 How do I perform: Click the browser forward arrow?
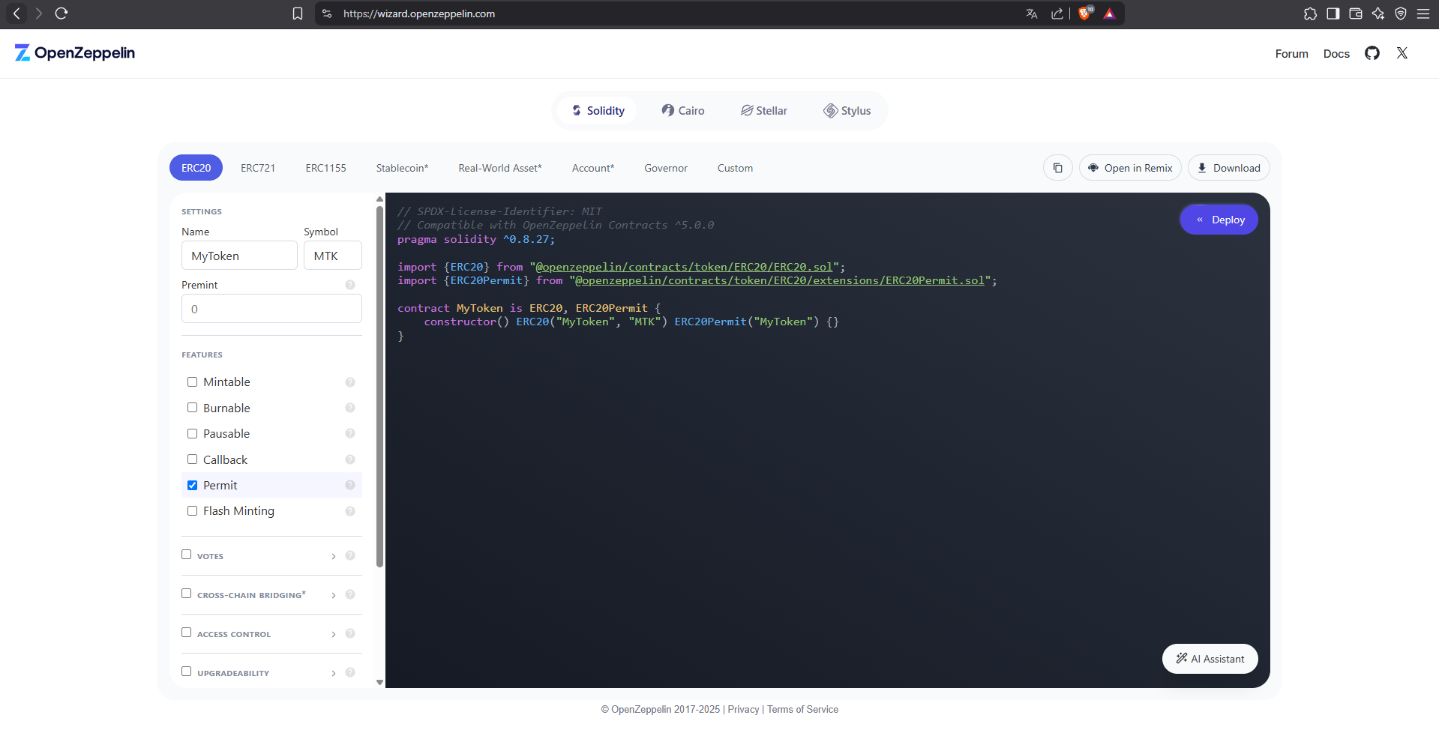(39, 13)
